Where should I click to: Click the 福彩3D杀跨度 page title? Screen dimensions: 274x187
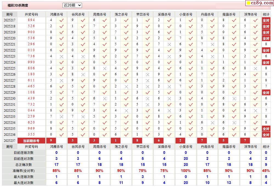tap(18, 5)
